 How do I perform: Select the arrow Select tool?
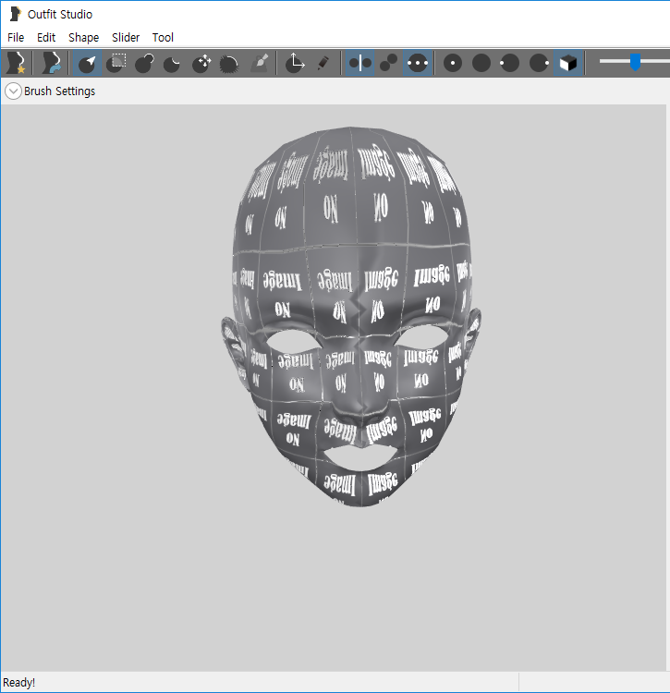(87, 63)
